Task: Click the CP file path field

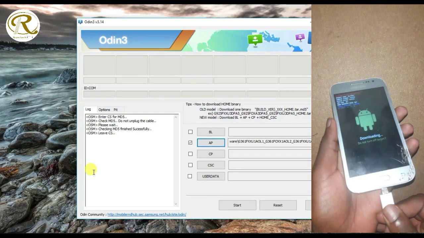Action: coord(270,154)
